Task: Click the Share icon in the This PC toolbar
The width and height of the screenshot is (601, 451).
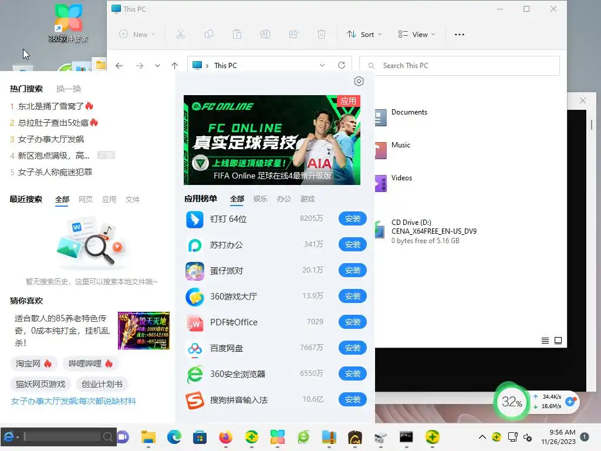Action: coord(293,35)
